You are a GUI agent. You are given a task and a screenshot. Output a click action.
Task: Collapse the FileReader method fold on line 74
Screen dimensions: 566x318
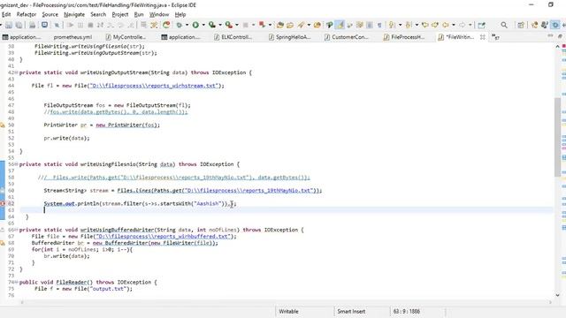coord(16,283)
